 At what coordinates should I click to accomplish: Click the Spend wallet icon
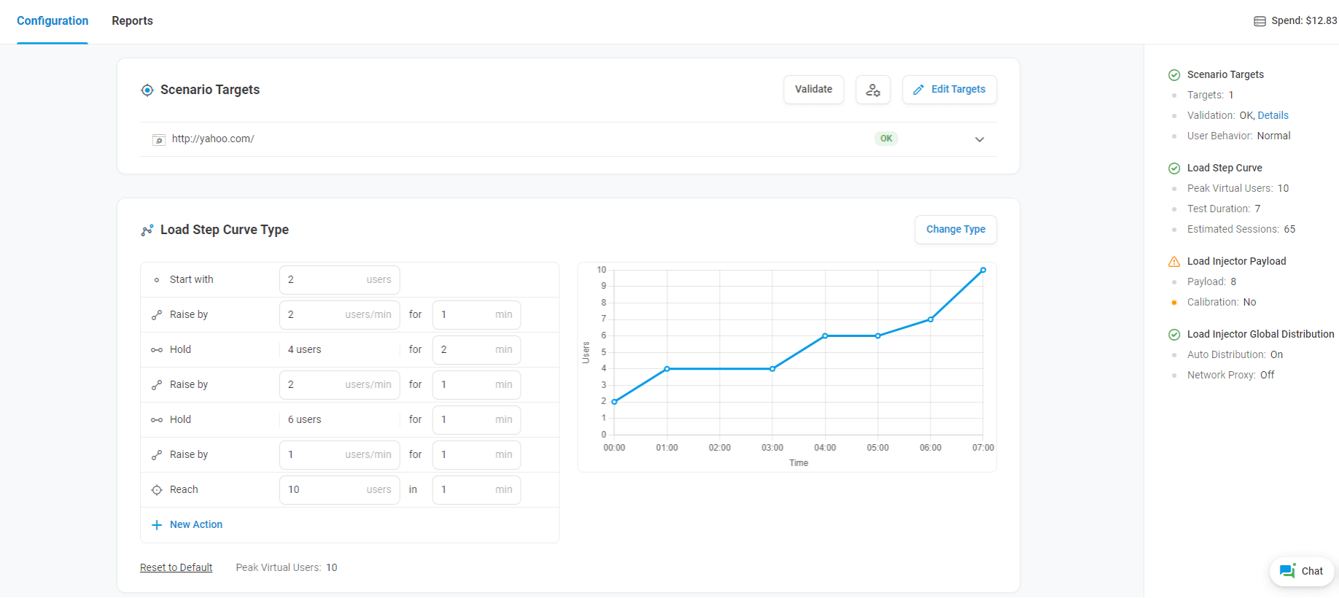(x=1260, y=21)
